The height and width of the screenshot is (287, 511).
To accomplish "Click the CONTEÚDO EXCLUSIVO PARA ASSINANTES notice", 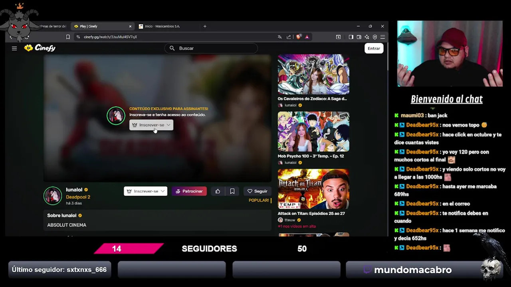I will (168, 108).
